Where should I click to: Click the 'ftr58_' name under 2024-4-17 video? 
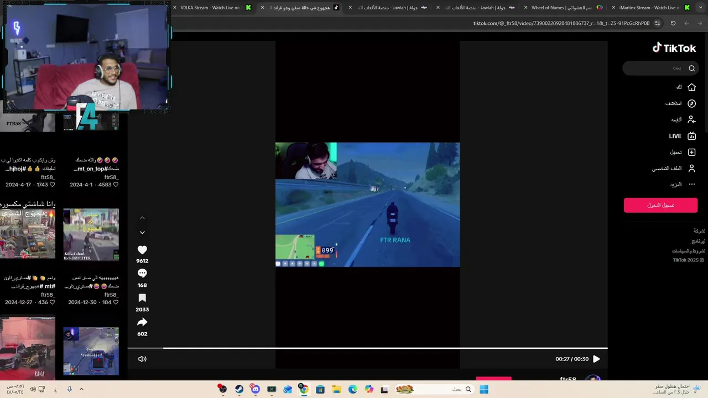click(48, 177)
